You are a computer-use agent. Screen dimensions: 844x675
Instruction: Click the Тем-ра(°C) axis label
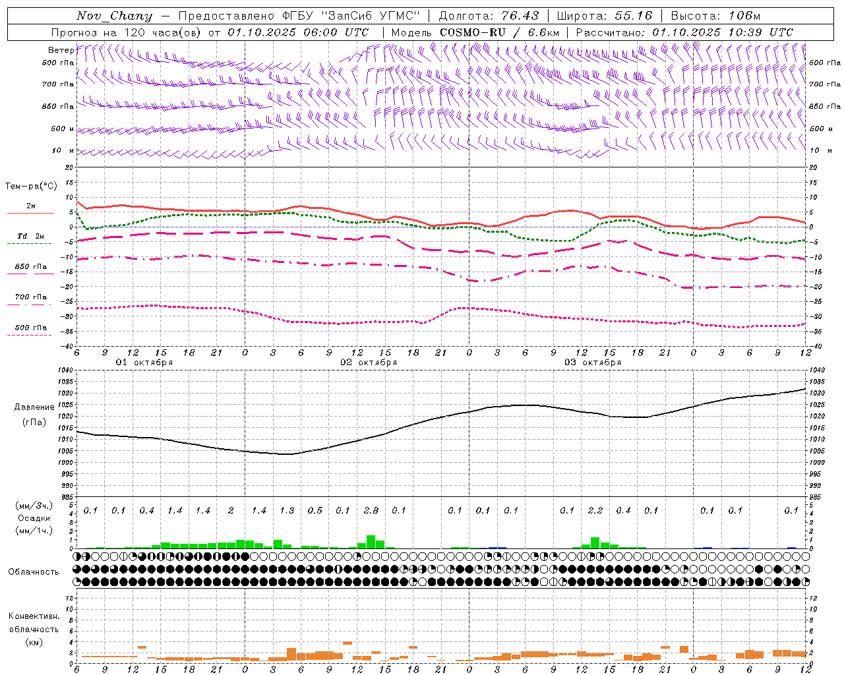31,187
